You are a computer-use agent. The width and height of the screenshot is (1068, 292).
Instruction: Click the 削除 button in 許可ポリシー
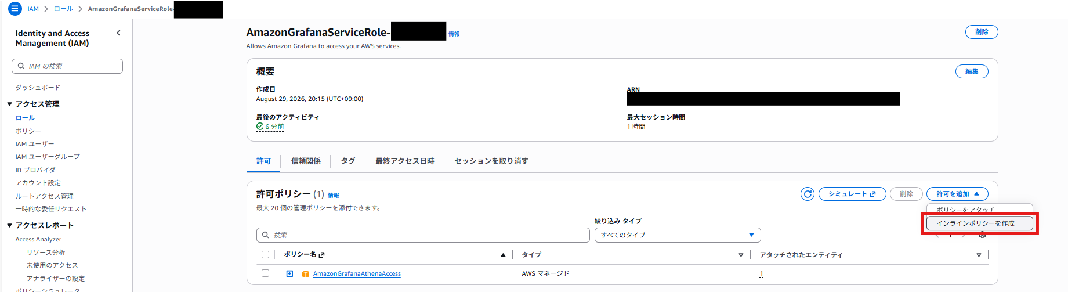(906, 194)
